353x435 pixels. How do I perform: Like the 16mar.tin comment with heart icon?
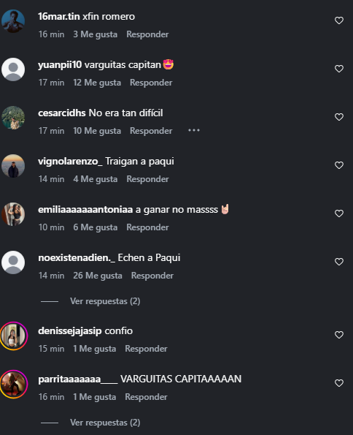point(339,20)
